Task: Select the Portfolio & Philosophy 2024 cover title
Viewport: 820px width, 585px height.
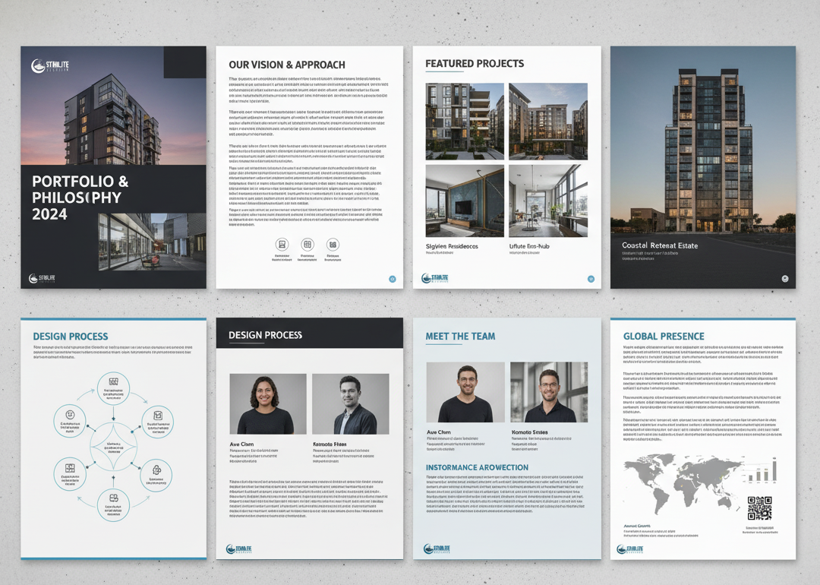Action: click(80, 198)
